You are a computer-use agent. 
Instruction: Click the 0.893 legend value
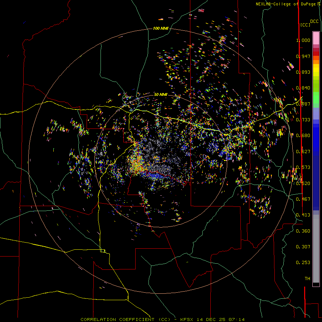pos(303,72)
